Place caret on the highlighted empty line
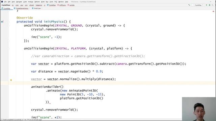Viewport: 216px width, 121px height. pos(108,83)
